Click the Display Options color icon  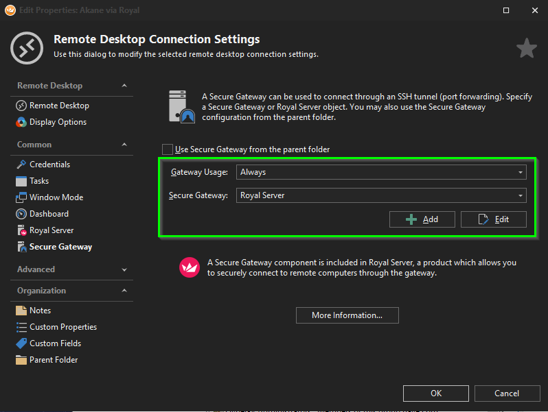point(21,122)
